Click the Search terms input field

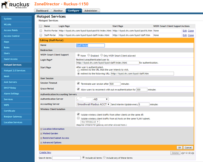point(66,158)
